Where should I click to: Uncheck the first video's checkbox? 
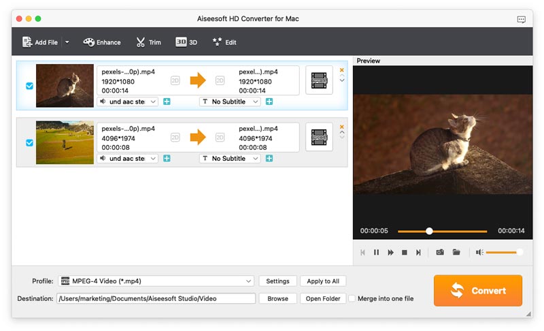click(29, 86)
